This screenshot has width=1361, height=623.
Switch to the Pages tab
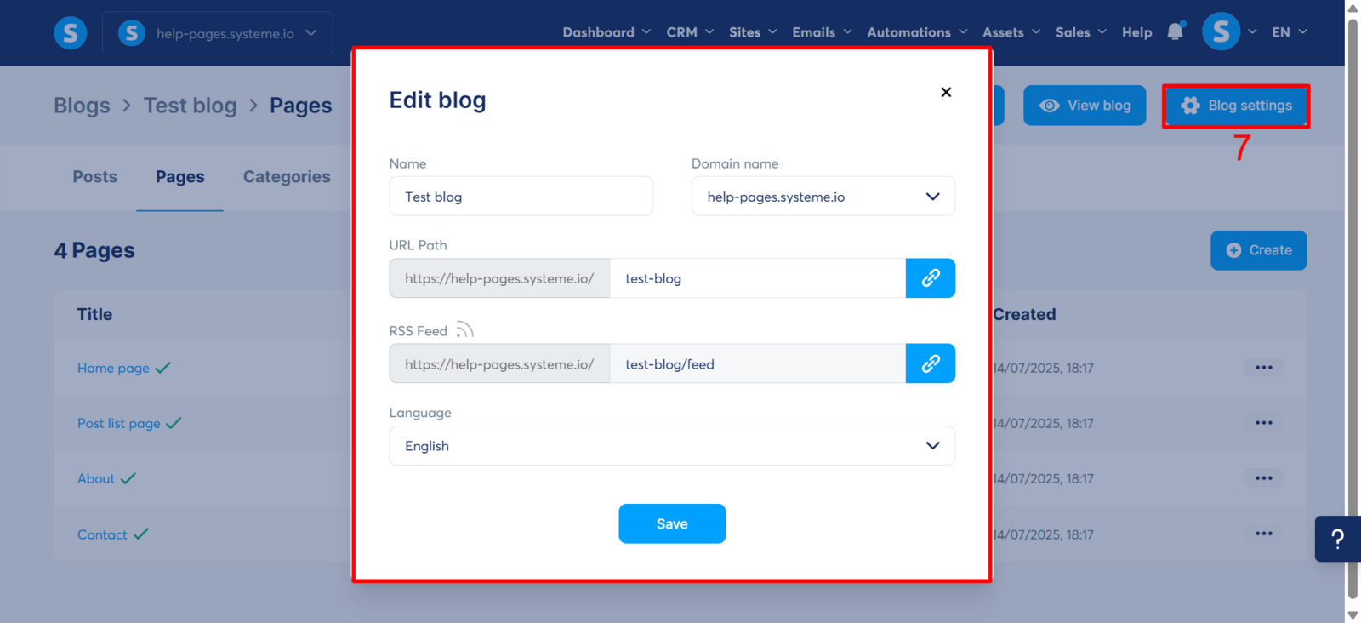click(x=180, y=177)
